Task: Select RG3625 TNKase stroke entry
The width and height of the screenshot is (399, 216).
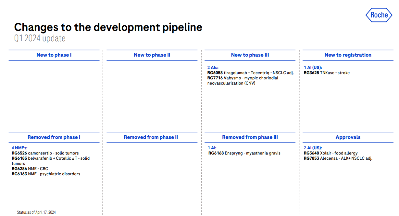Action: point(327,73)
